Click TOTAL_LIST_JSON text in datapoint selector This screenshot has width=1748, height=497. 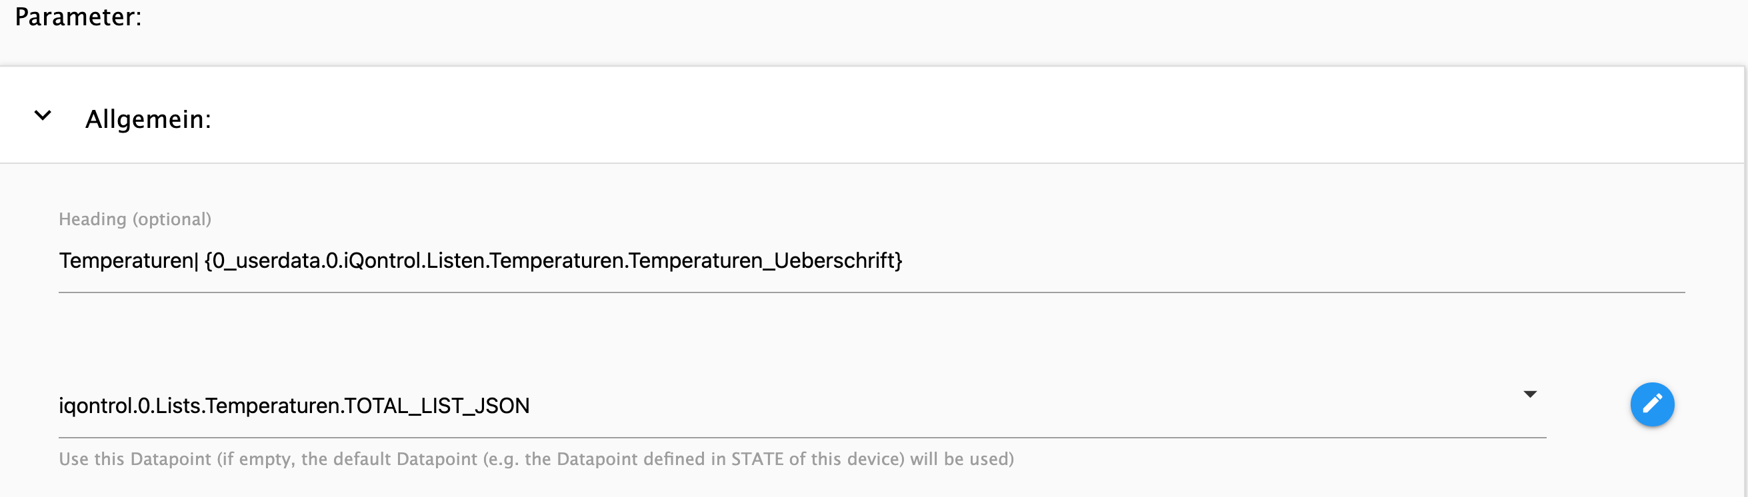click(x=437, y=406)
